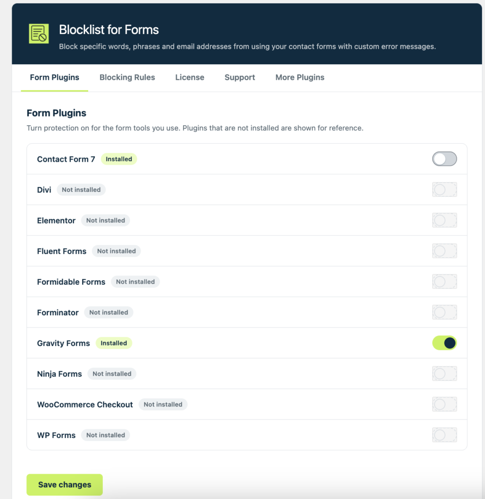The width and height of the screenshot is (485, 499).
Task: Click the Save changes button
Action: tap(65, 485)
